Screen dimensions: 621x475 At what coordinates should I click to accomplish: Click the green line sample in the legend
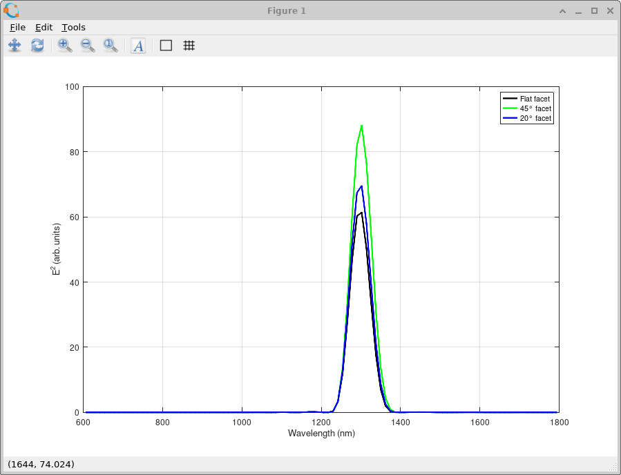pyautogui.click(x=511, y=108)
